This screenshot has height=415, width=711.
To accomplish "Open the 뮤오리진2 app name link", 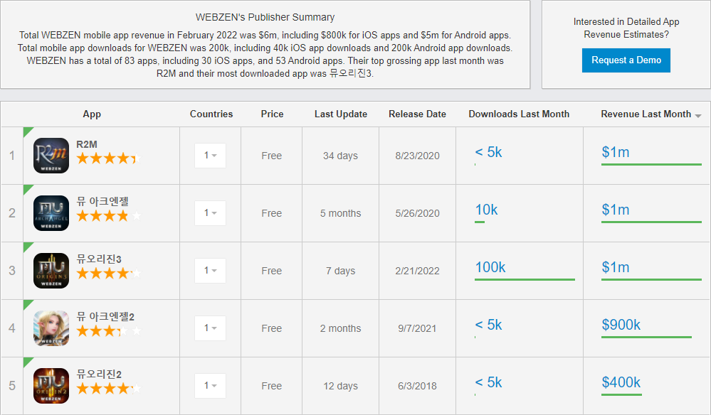I will tap(99, 374).
